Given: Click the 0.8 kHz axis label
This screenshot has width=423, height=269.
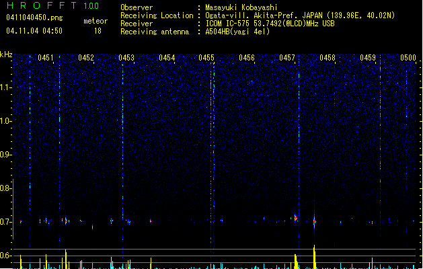Looking at the screenshot, I should (x=5, y=188).
